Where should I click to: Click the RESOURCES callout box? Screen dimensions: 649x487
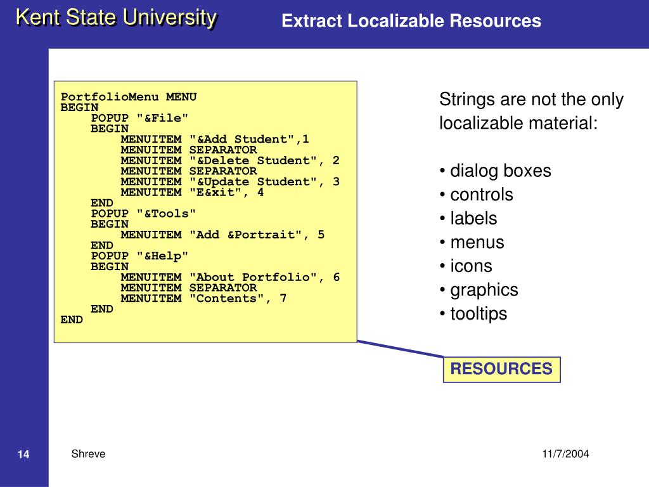tap(502, 370)
